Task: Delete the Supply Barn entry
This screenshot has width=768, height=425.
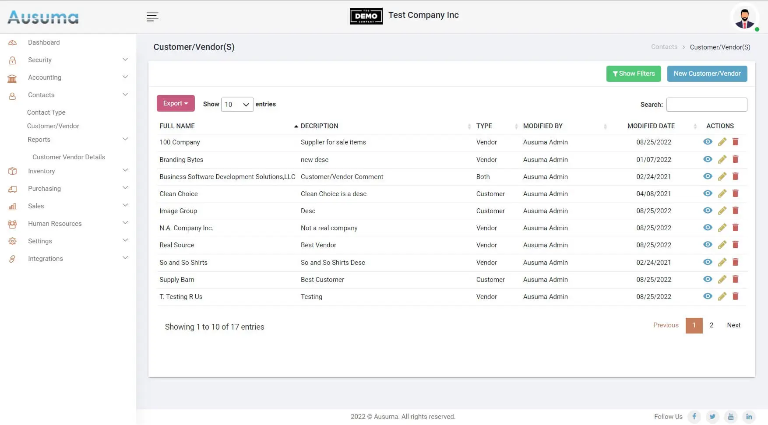Action: point(736,279)
